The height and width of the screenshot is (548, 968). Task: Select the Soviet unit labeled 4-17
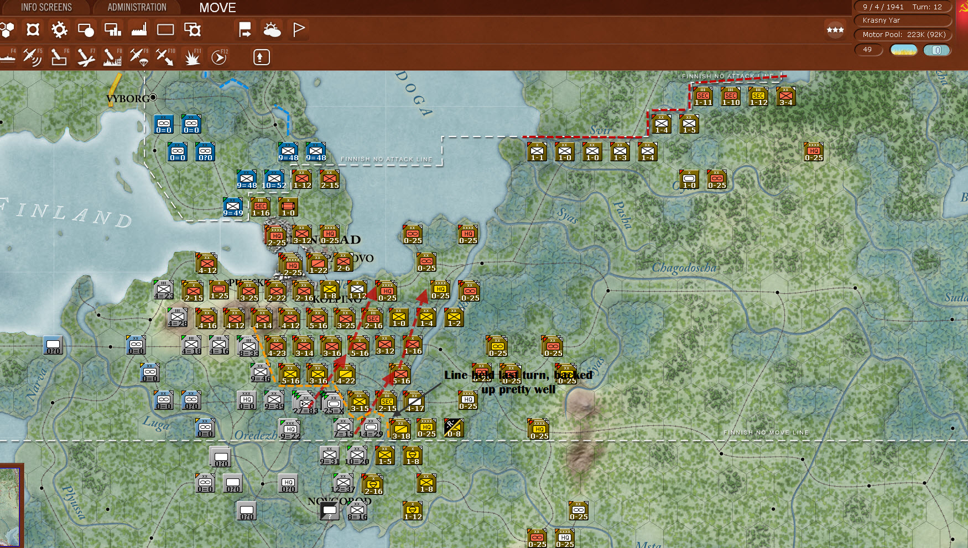point(414,402)
